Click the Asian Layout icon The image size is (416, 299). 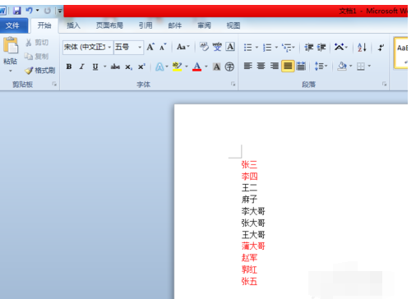[340, 47]
